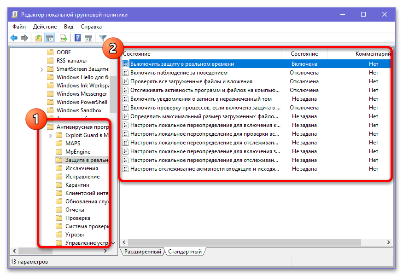Click the tree pane scroll right arrow
The height and width of the screenshot is (276, 403).
(105, 251)
